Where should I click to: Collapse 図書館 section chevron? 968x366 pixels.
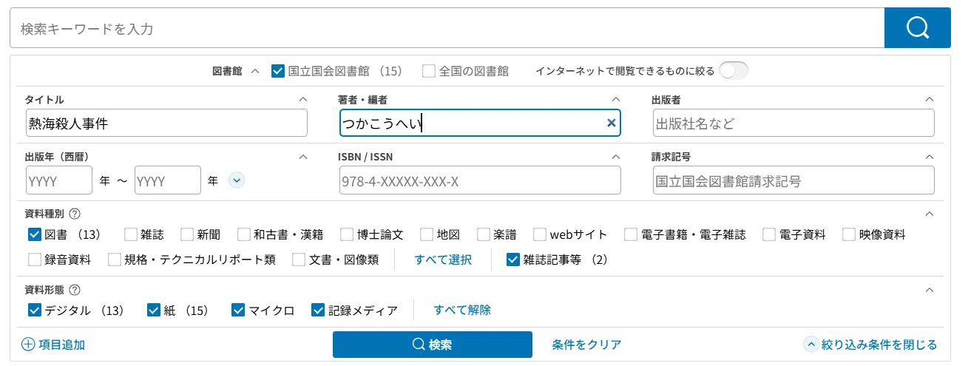coord(255,72)
